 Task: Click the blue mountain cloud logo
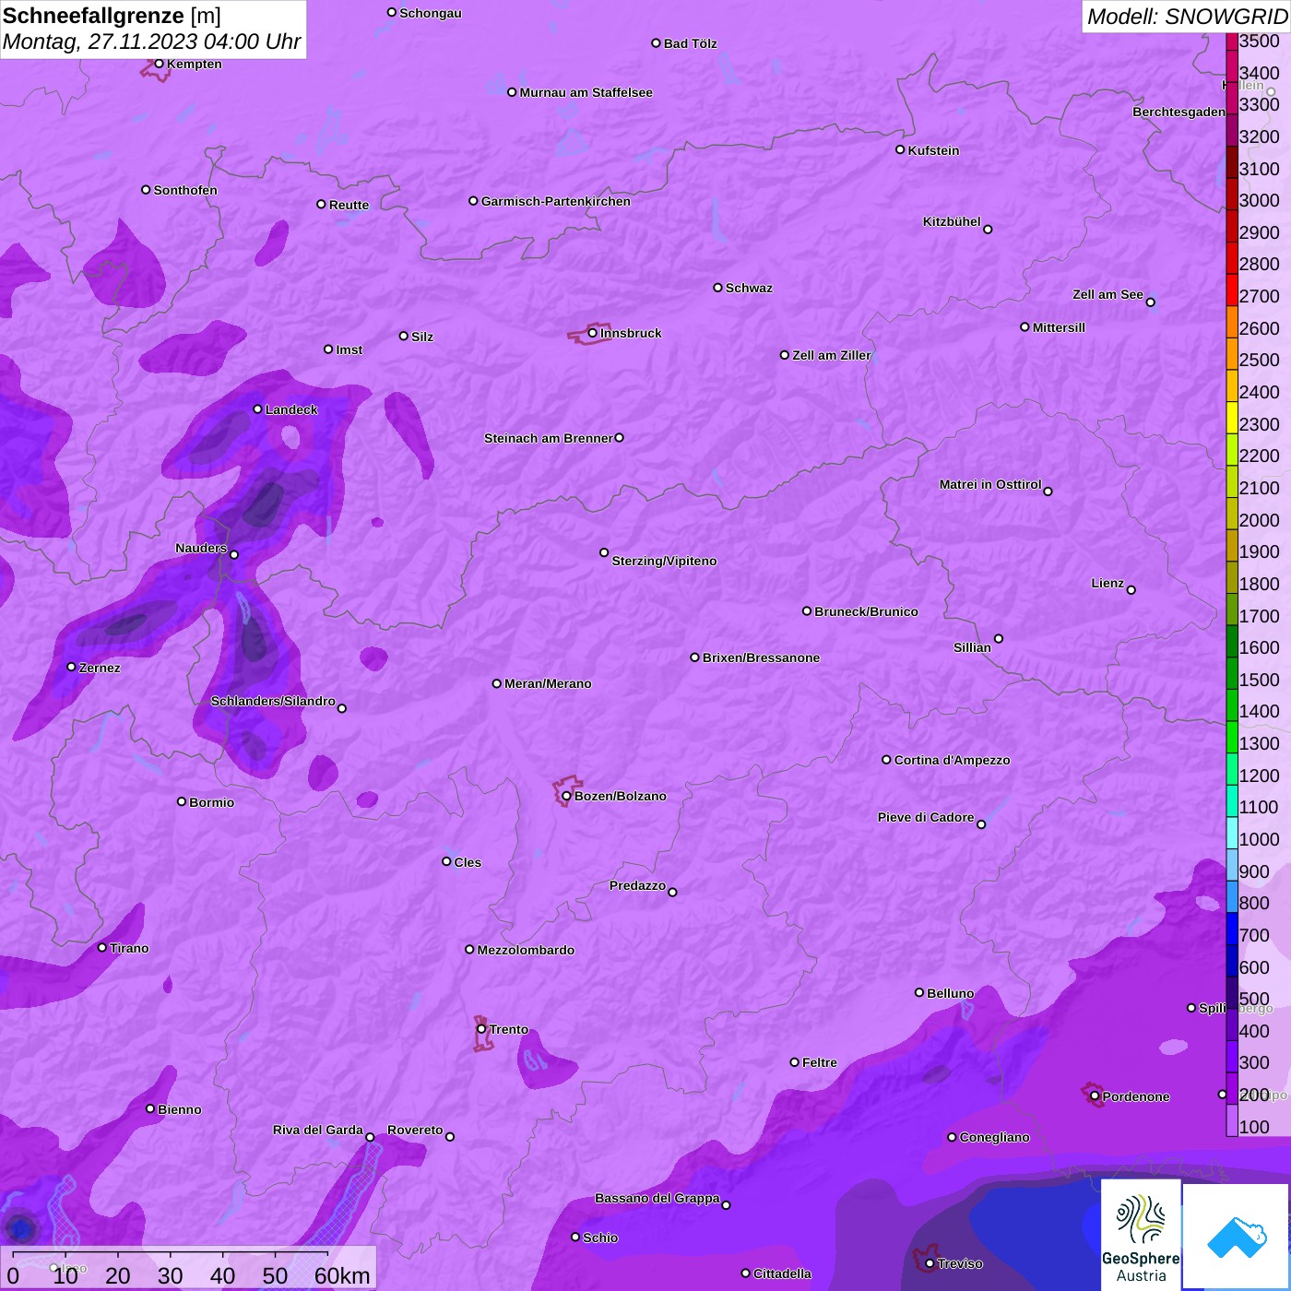tap(1236, 1237)
